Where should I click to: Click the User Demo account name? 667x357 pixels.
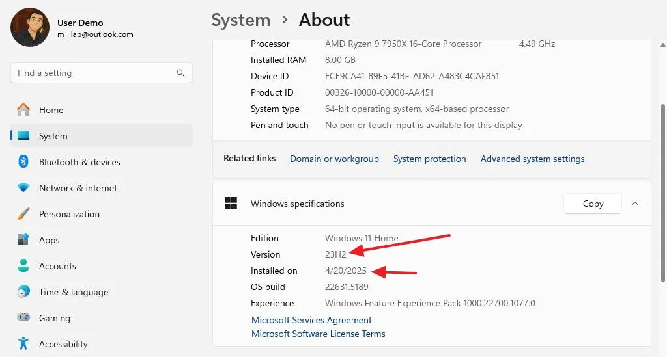point(80,23)
